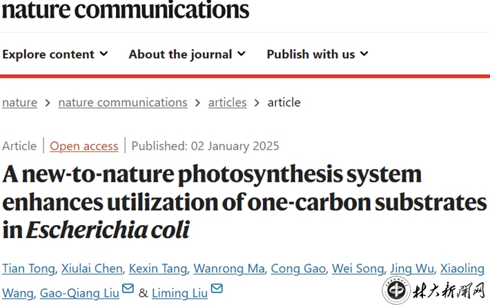The width and height of the screenshot is (490, 307).
Task: Open corresponding author Gao-Qiang Liu's link
Action: tap(79, 293)
